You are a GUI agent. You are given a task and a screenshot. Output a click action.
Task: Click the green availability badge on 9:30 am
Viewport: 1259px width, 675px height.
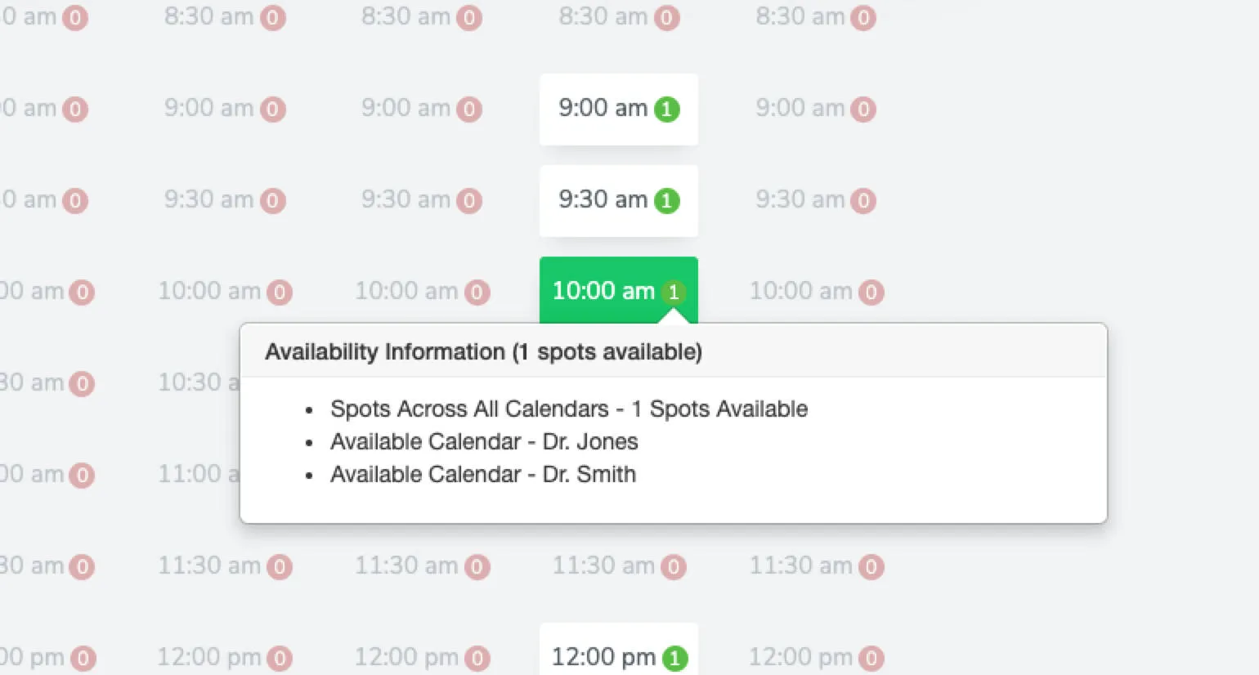[x=668, y=200]
